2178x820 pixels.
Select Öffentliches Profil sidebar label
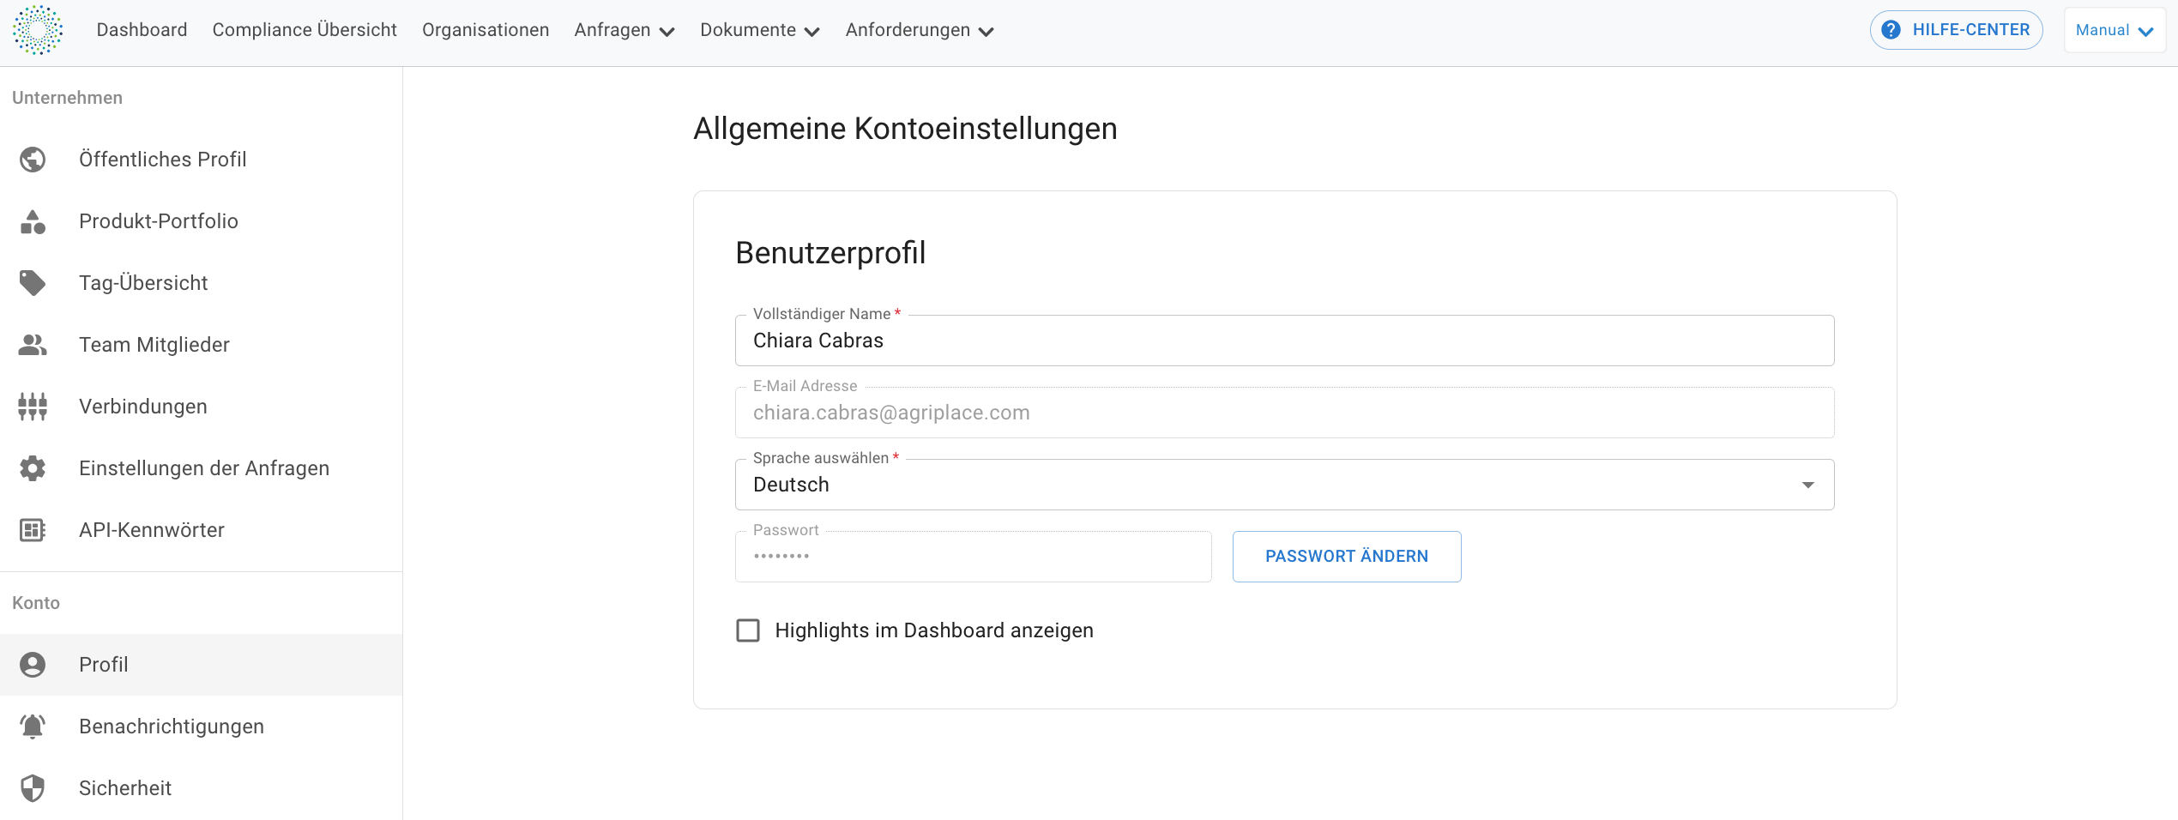163,160
